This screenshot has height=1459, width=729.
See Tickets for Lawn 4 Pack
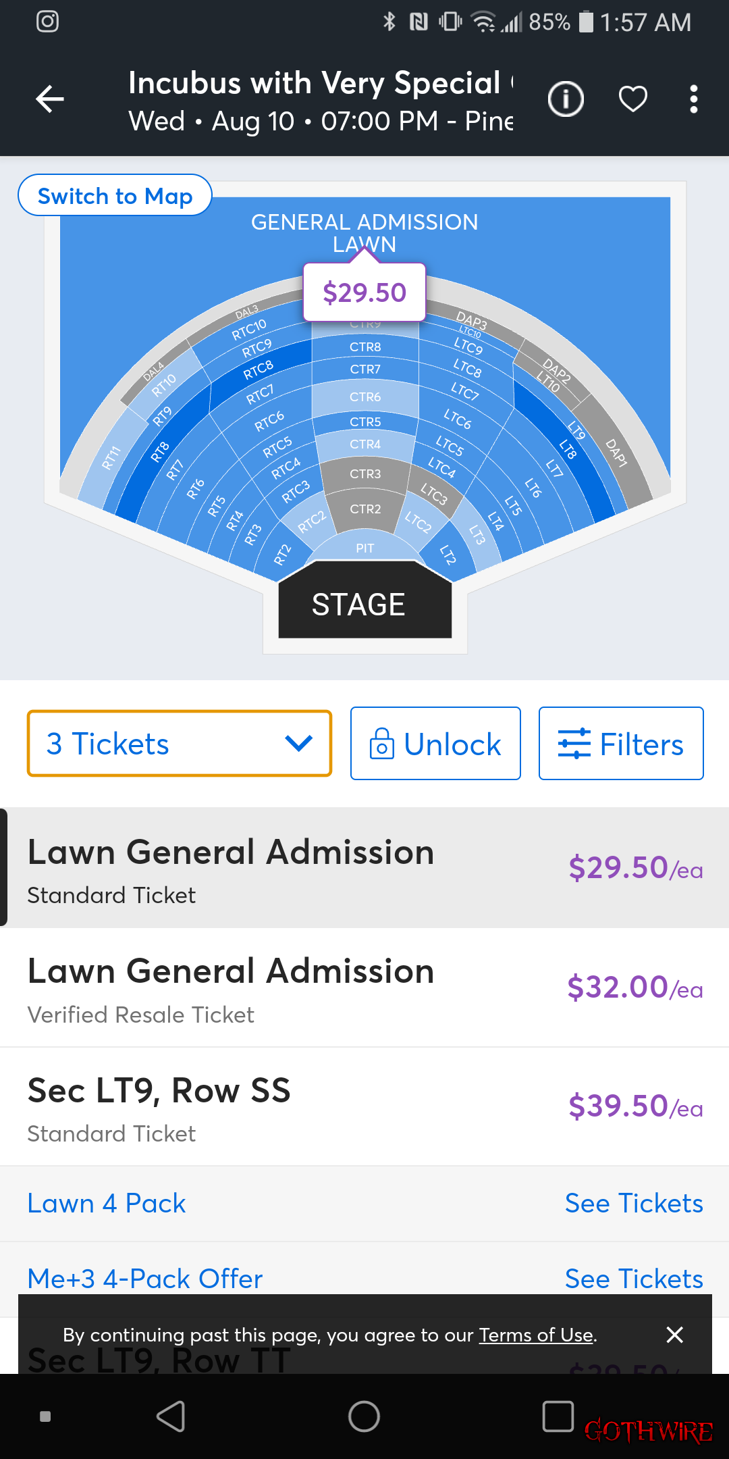pyautogui.click(x=634, y=1203)
